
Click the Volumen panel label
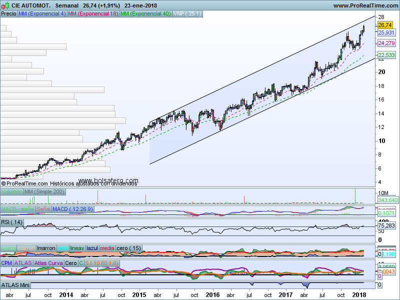(12, 192)
